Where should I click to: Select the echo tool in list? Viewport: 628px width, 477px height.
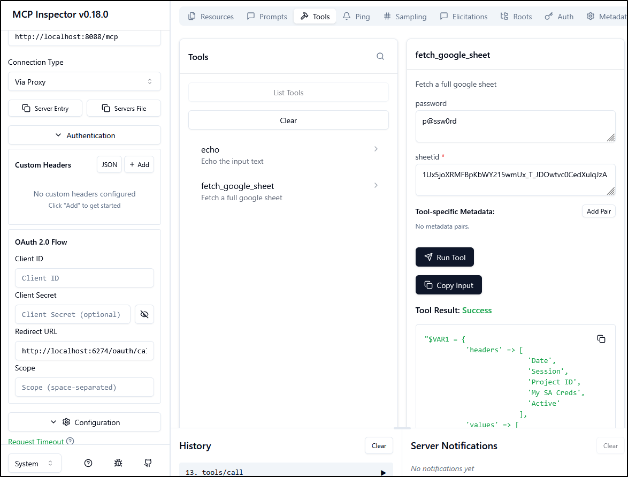click(x=288, y=155)
